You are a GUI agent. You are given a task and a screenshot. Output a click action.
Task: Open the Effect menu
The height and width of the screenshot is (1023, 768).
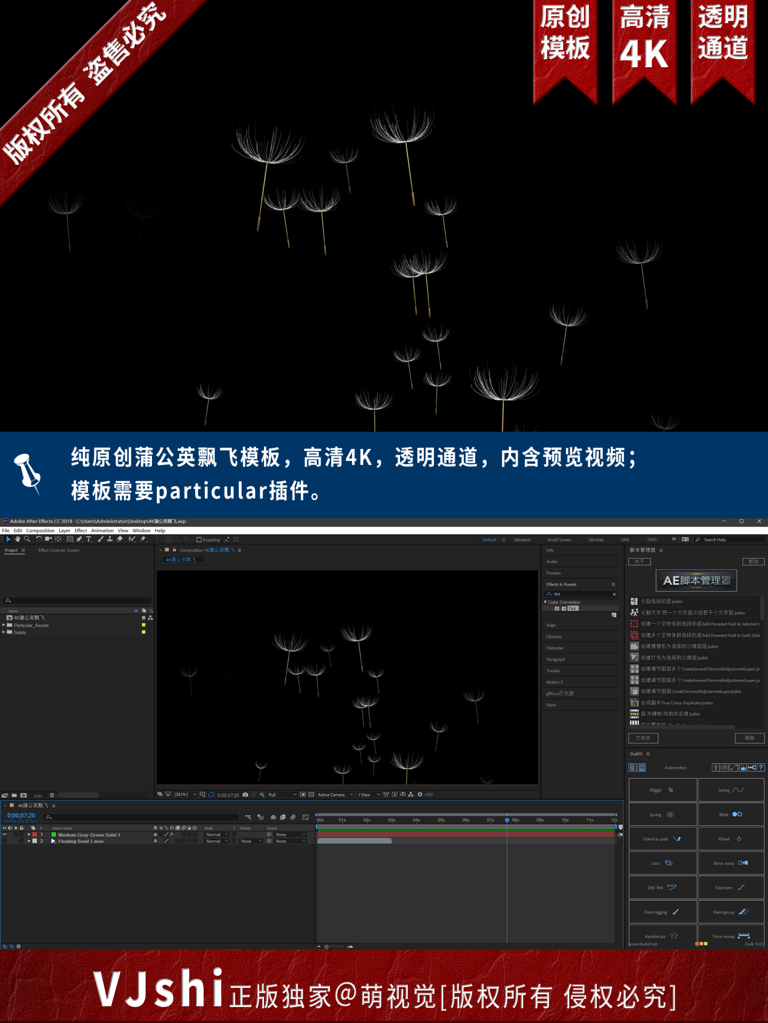[x=81, y=530]
